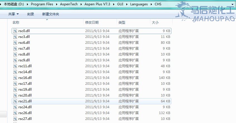Expand arrow after 本地磁盘 (D:) in breadcrumb

27,4
